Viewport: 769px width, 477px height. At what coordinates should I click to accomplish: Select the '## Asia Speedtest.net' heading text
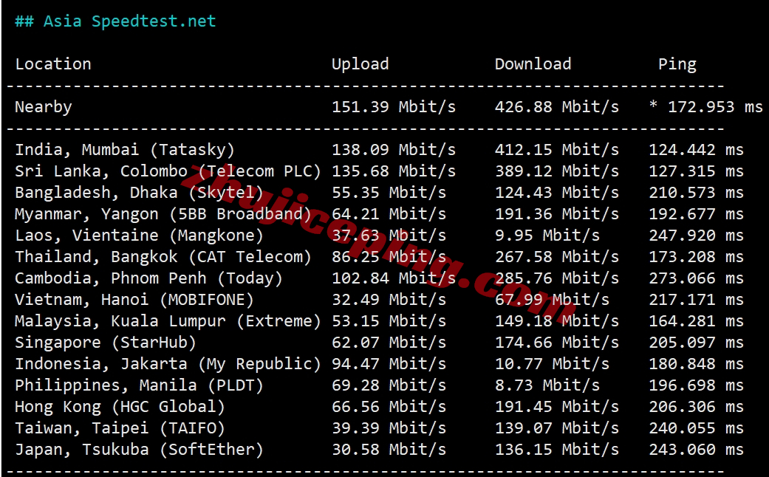tap(115, 21)
